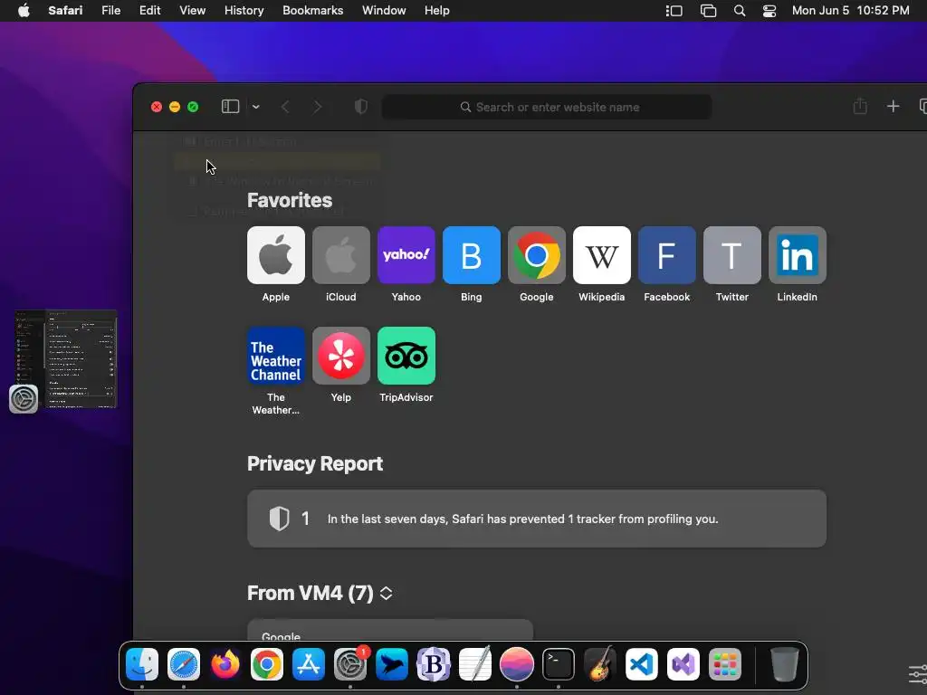Image resolution: width=927 pixels, height=695 pixels.
Task: Open the Bing favorite tile
Action: pyautogui.click(x=471, y=255)
